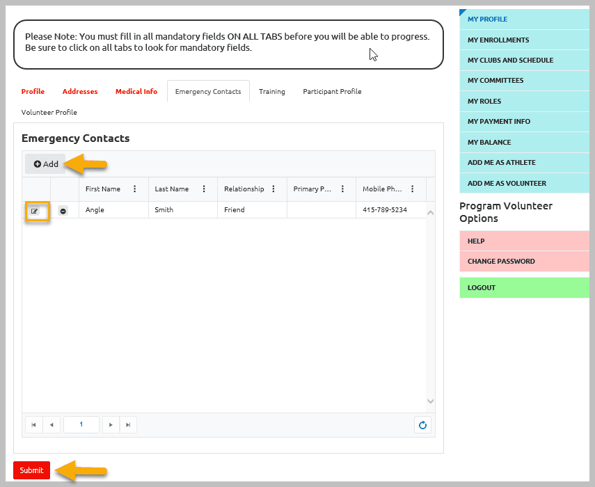The height and width of the screenshot is (487, 595).
Task: Open Primary Phone column options menu
Action: coord(342,189)
